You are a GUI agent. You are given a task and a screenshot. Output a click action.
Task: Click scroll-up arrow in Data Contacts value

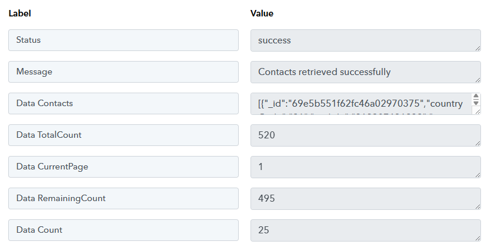tap(476, 97)
